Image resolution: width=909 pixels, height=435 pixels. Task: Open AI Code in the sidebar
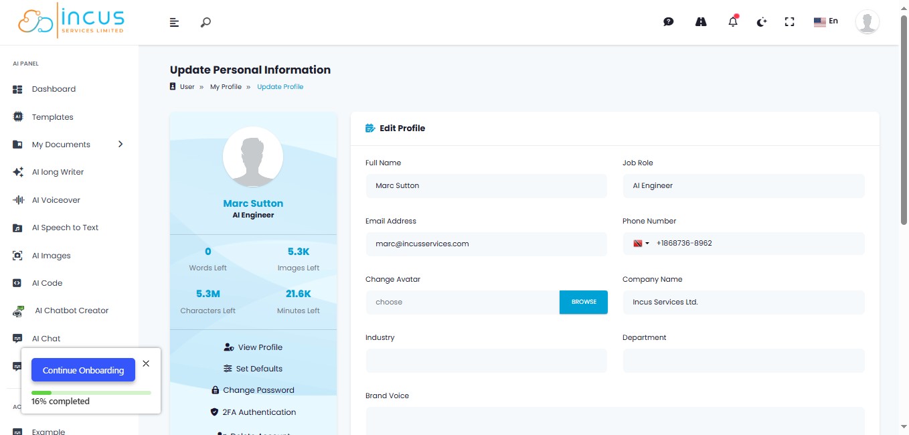(x=47, y=283)
